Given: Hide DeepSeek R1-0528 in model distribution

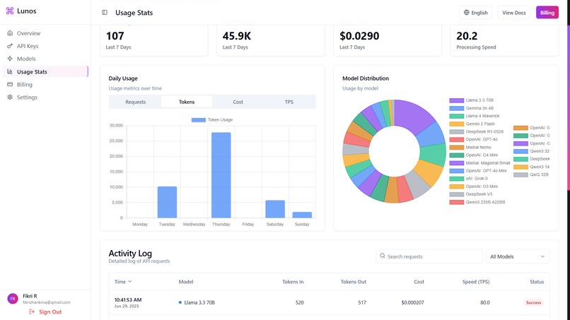Looking at the screenshot, I should click(476, 132).
